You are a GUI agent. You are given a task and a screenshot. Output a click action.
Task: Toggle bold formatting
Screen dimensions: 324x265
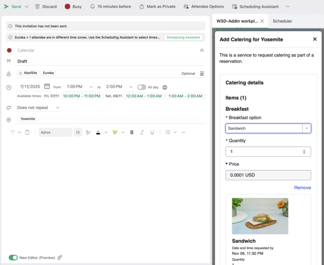pyautogui.click(x=132, y=132)
